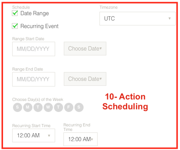Toggle the Date Range checkbox
The width and height of the screenshot is (180, 150).
pyautogui.click(x=15, y=13)
